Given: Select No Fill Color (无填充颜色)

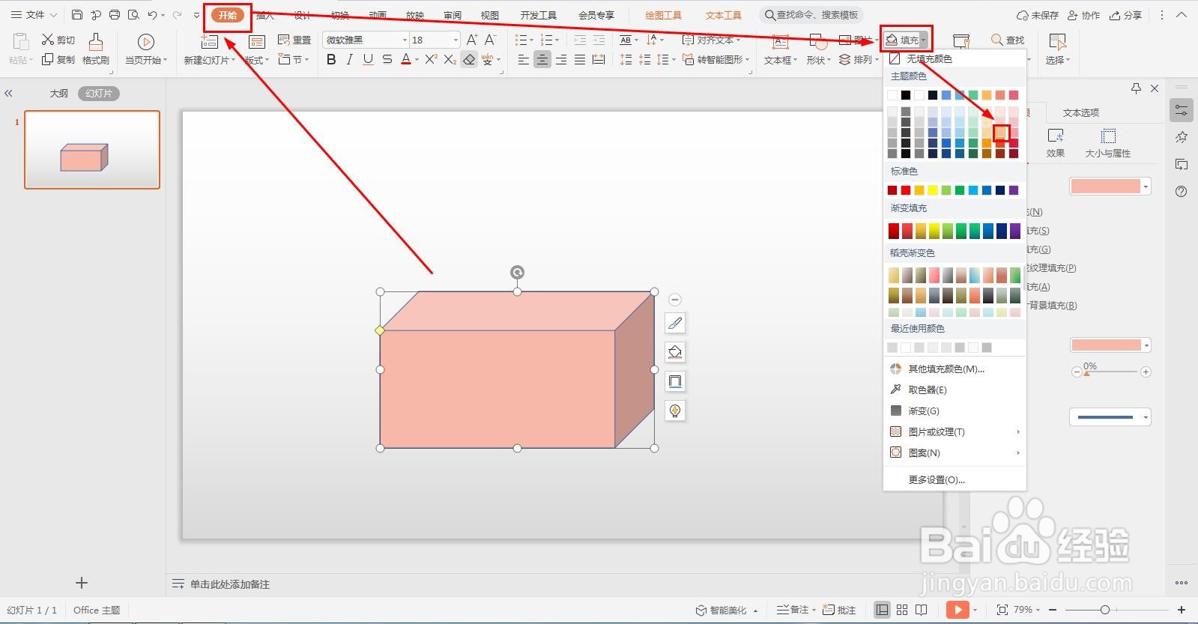Looking at the screenshot, I should [x=954, y=58].
